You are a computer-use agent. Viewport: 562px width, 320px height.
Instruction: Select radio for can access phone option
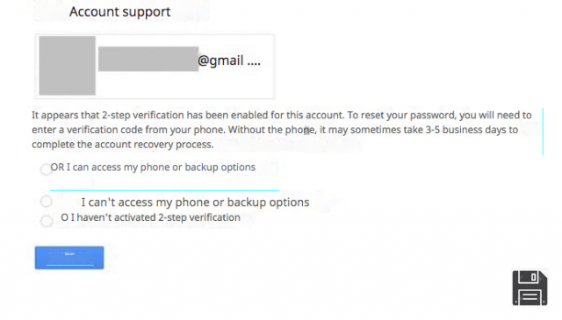47,169
